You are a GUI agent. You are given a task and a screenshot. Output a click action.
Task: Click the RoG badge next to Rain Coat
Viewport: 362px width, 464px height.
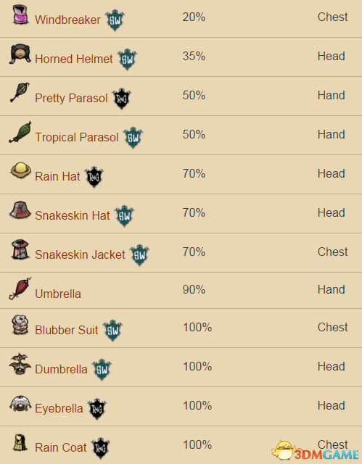[x=101, y=448]
